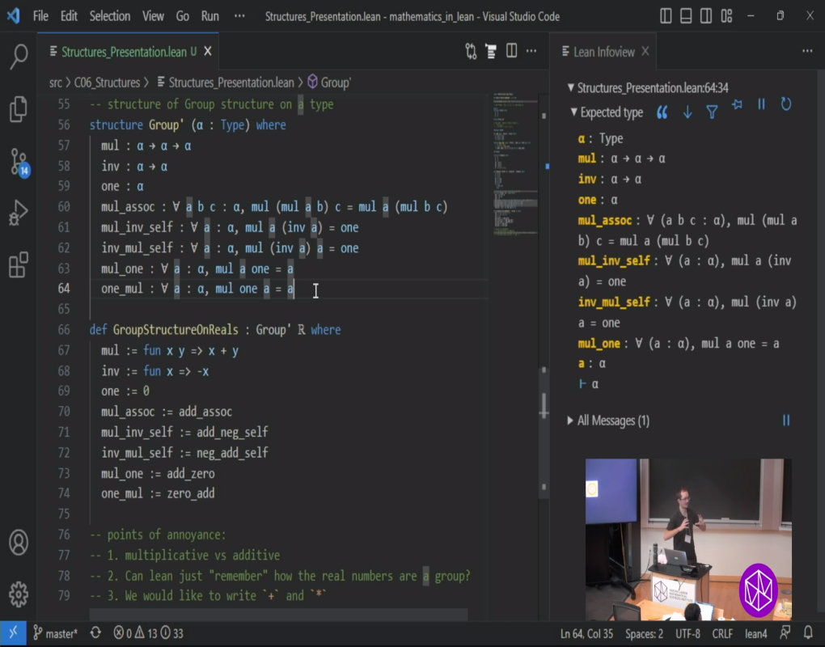Open the Extensions view in activity bar

pyautogui.click(x=19, y=264)
